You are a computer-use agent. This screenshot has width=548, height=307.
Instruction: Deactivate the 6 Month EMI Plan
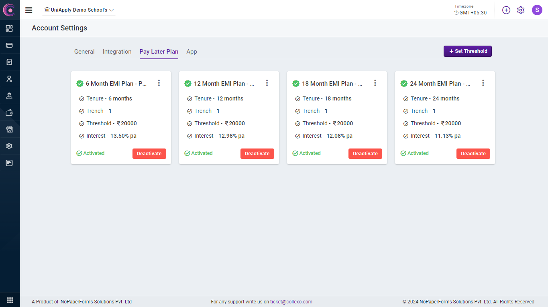(149, 154)
